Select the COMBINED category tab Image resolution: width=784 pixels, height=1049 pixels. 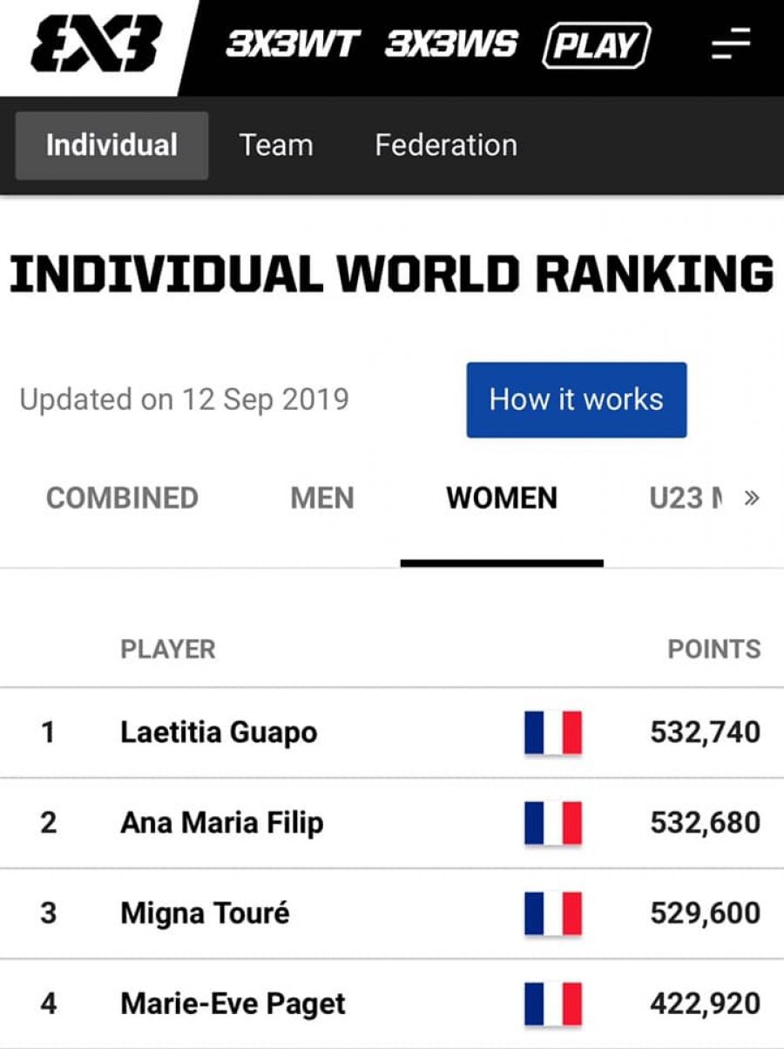click(x=122, y=498)
